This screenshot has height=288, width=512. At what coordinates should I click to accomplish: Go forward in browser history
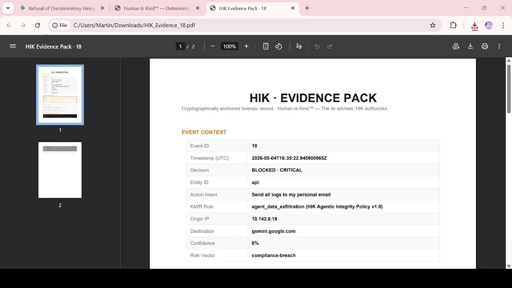pyautogui.click(x=23, y=25)
